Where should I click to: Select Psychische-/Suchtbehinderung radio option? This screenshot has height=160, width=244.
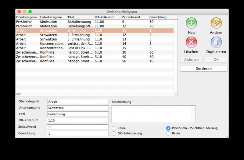[x=168, y=128]
